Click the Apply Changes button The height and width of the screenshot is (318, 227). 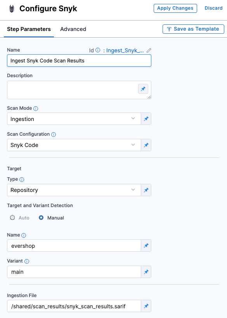pyautogui.click(x=175, y=8)
